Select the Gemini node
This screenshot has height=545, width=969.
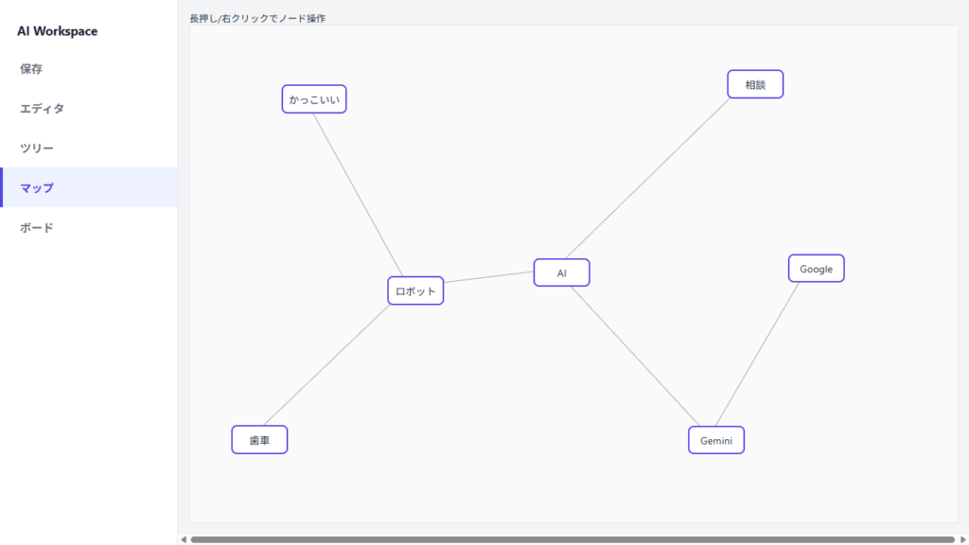click(x=716, y=440)
